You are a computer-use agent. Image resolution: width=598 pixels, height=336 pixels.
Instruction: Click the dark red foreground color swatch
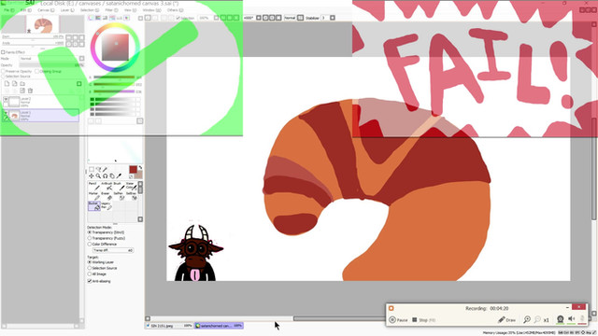tap(133, 170)
